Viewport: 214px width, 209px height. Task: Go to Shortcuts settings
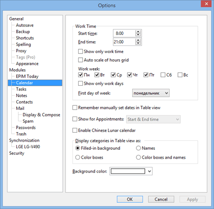tap(25, 38)
